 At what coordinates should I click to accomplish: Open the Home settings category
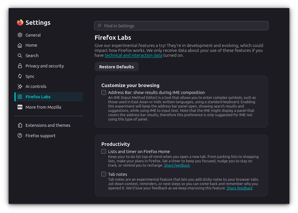coord(49,45)
